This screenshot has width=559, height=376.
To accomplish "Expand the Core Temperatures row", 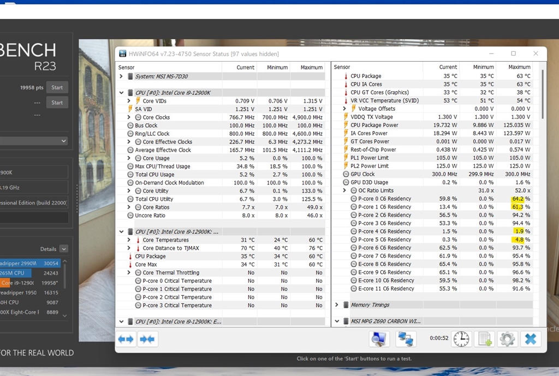I will [129, 240].
